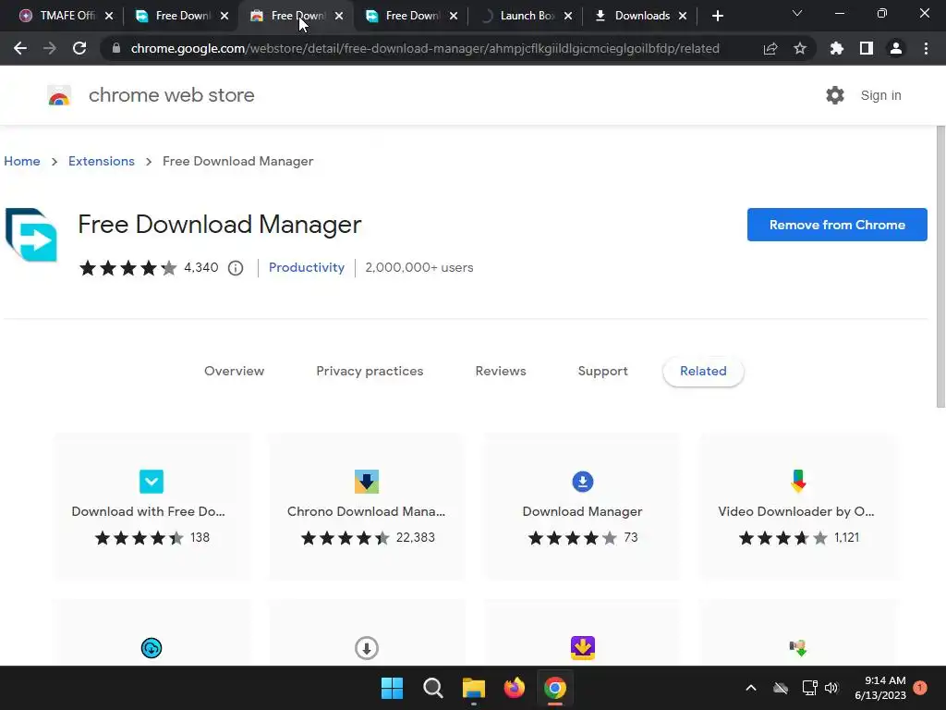The height and width of the screenshot is (710, 946).
Task: Open Download with Free Do... extension icon
Action: point(152,481)
